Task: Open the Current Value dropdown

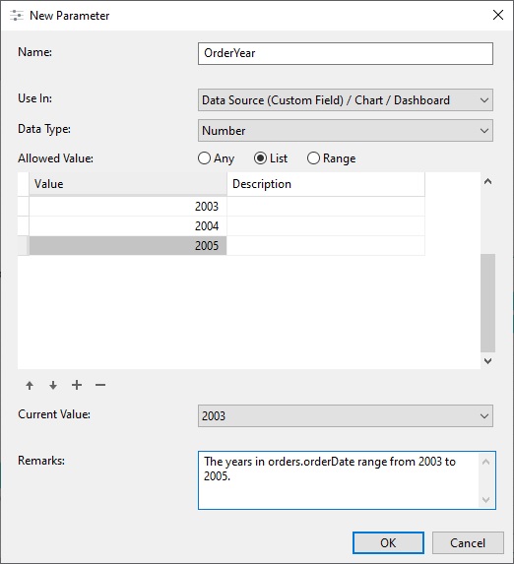Action: (x=346, y=415)
